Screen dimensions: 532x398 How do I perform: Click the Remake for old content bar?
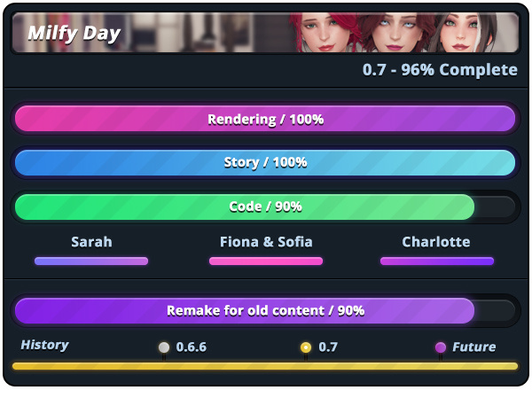(265, 310)
